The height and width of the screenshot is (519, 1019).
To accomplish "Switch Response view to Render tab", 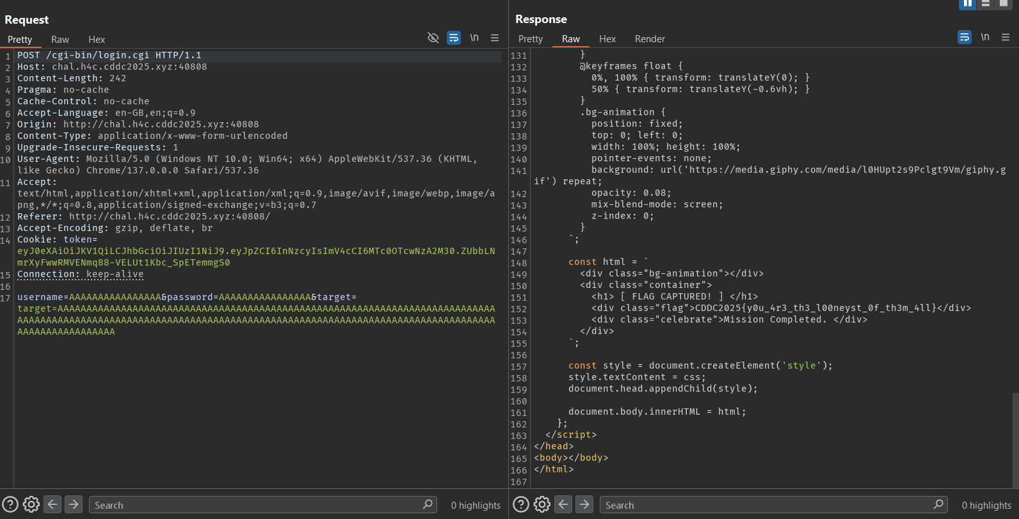I will coord(650,39).
